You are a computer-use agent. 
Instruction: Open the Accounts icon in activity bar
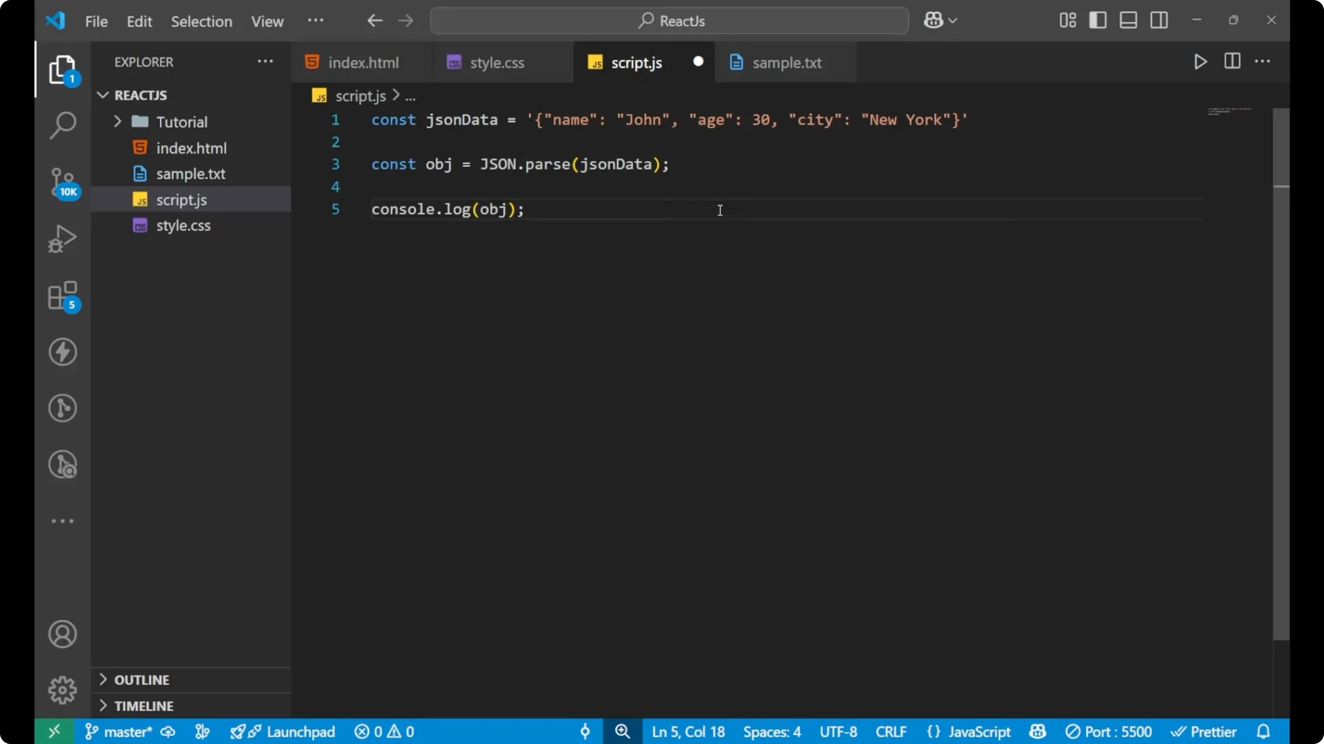pyautogui.click(x=63, y=634)
